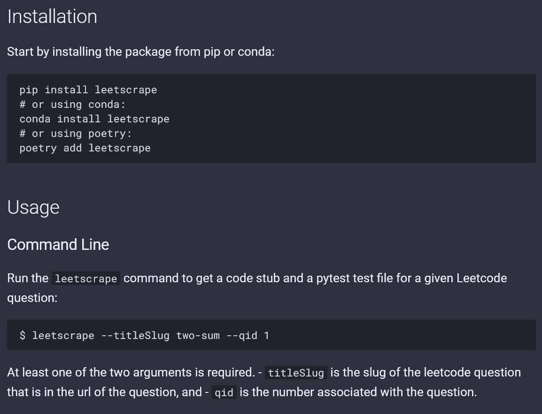Viewport: 542px width, 414px height.
Task: Click the inline 'titleSlug' code in the description
Action: click(296, 373)
